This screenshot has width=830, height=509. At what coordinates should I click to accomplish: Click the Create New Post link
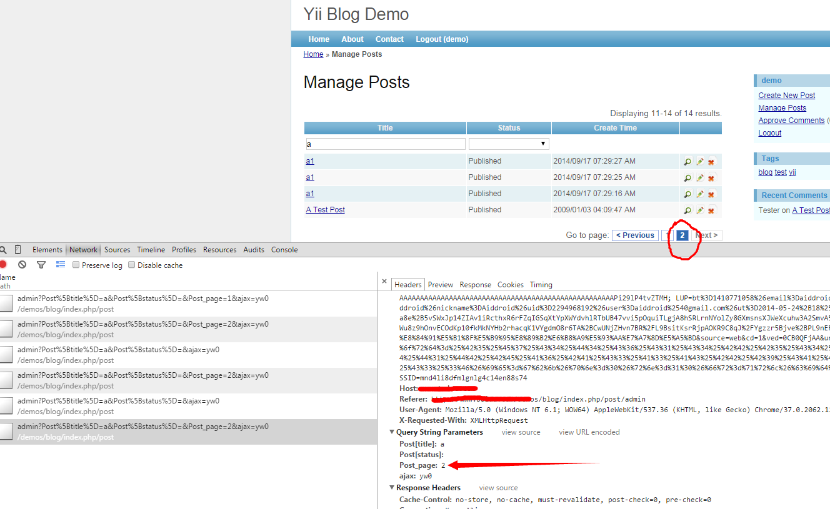787,96
